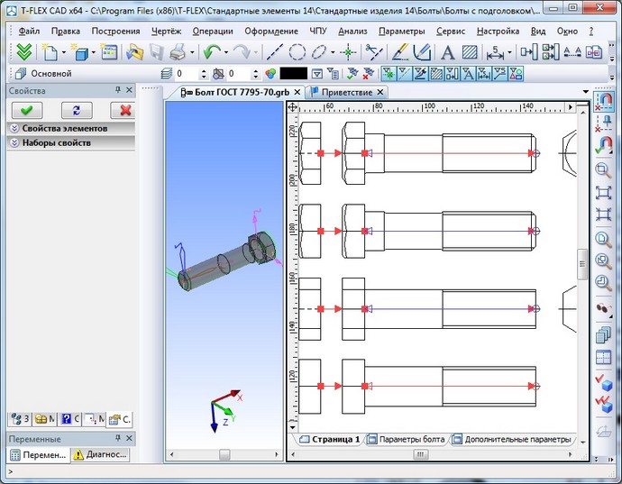Open the print options dropdown arrow
The height and width of the screenshot is (484, 622).
click(192, 52)
